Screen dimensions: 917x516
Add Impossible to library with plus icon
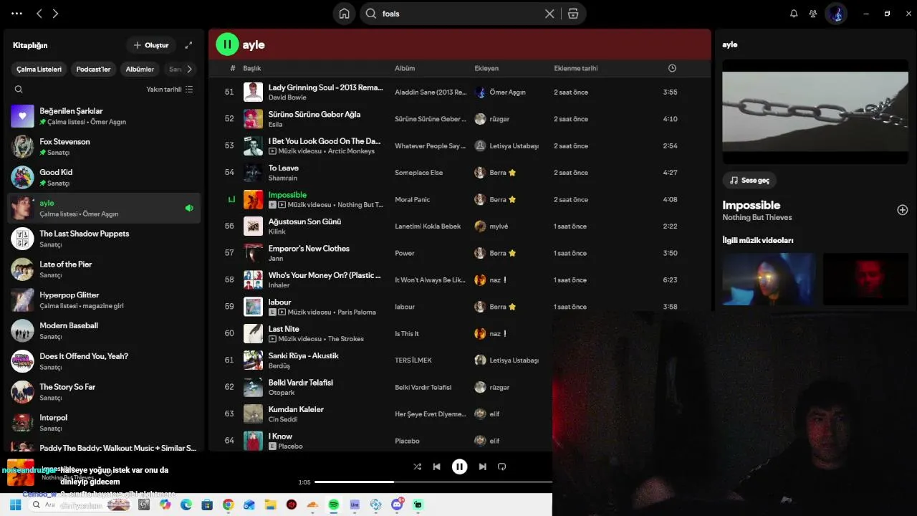point(903,210)
